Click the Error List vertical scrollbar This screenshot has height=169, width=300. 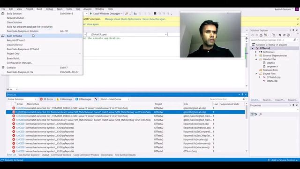tap(247, 127)
